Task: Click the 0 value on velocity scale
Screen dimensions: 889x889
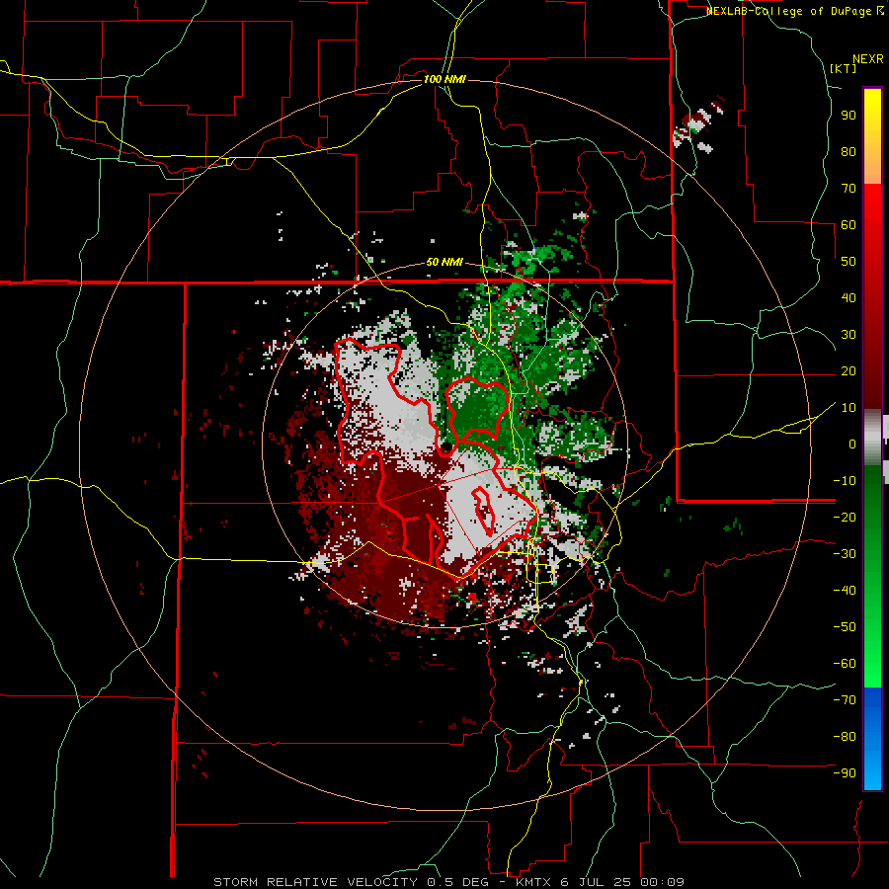Action: click(x=852, y=444)
